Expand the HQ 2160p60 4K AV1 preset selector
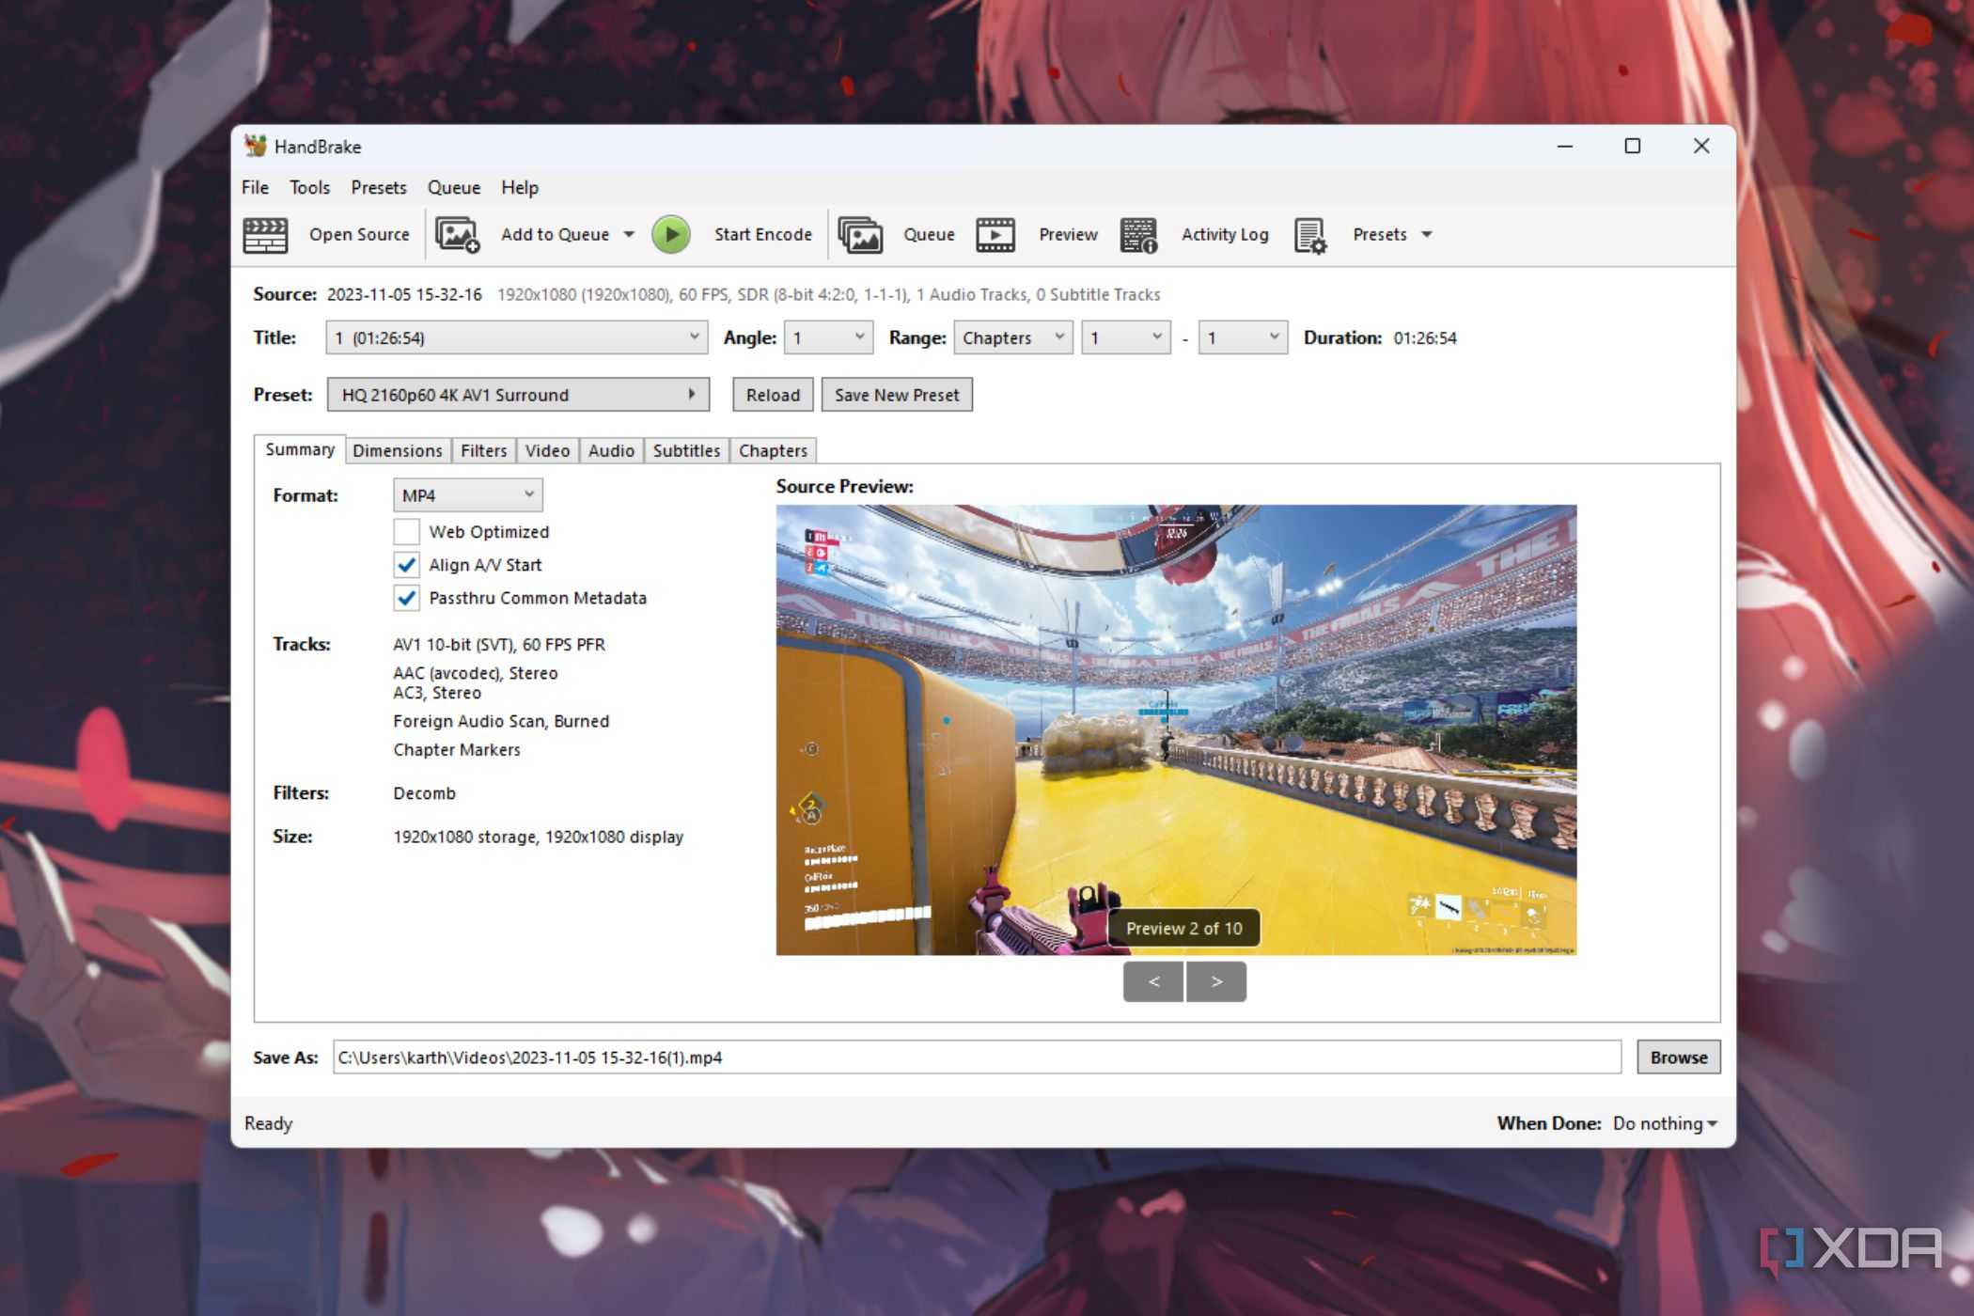 pyautogui.click(x=518, y=395)
